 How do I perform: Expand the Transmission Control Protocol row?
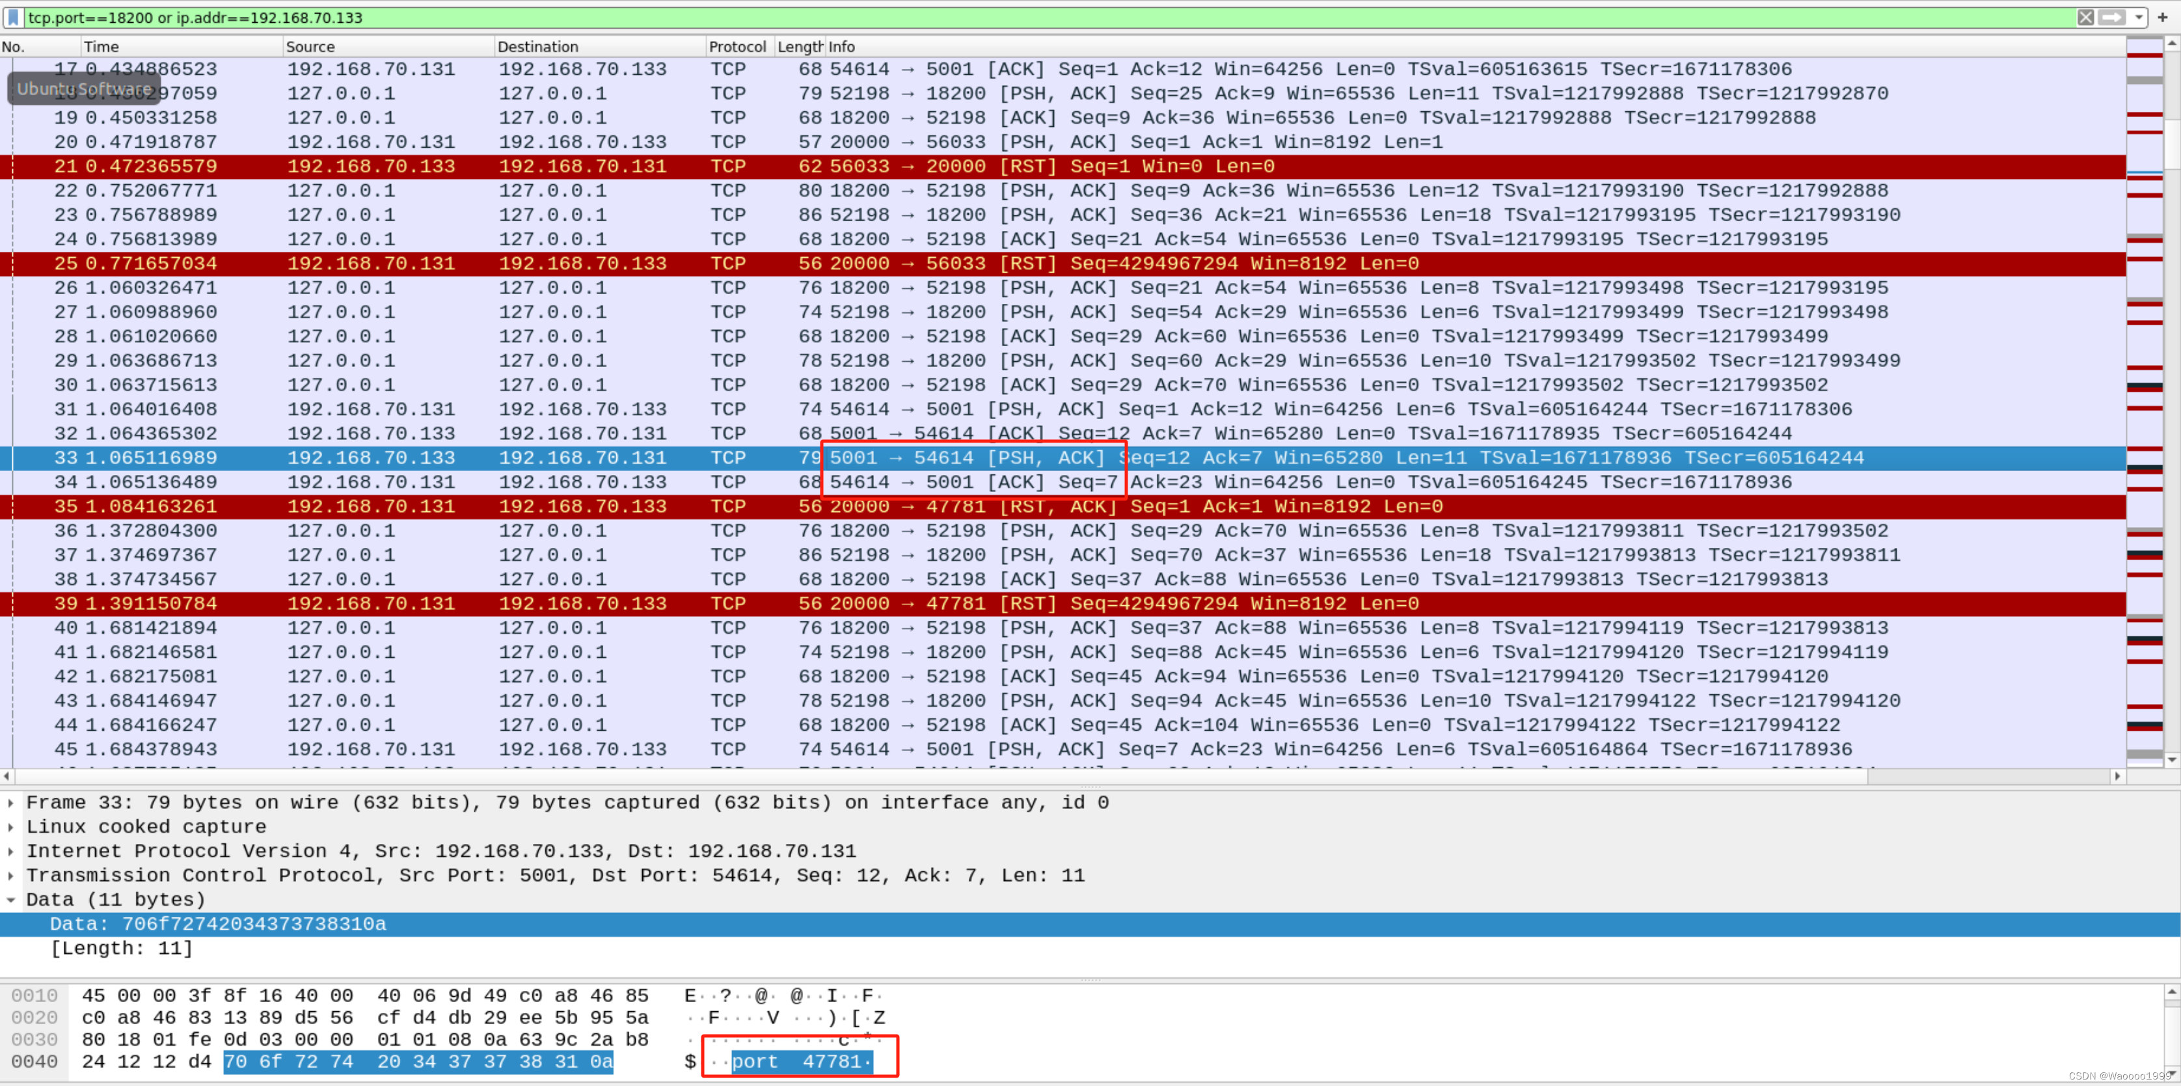(x=10, y=876)
